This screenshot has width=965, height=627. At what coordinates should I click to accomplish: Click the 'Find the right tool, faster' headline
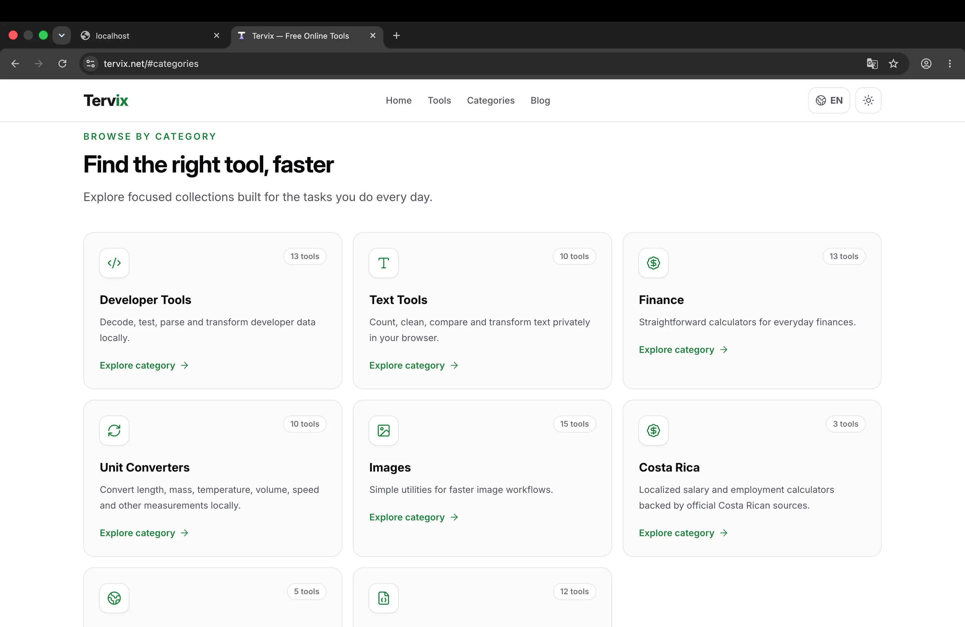208,164
